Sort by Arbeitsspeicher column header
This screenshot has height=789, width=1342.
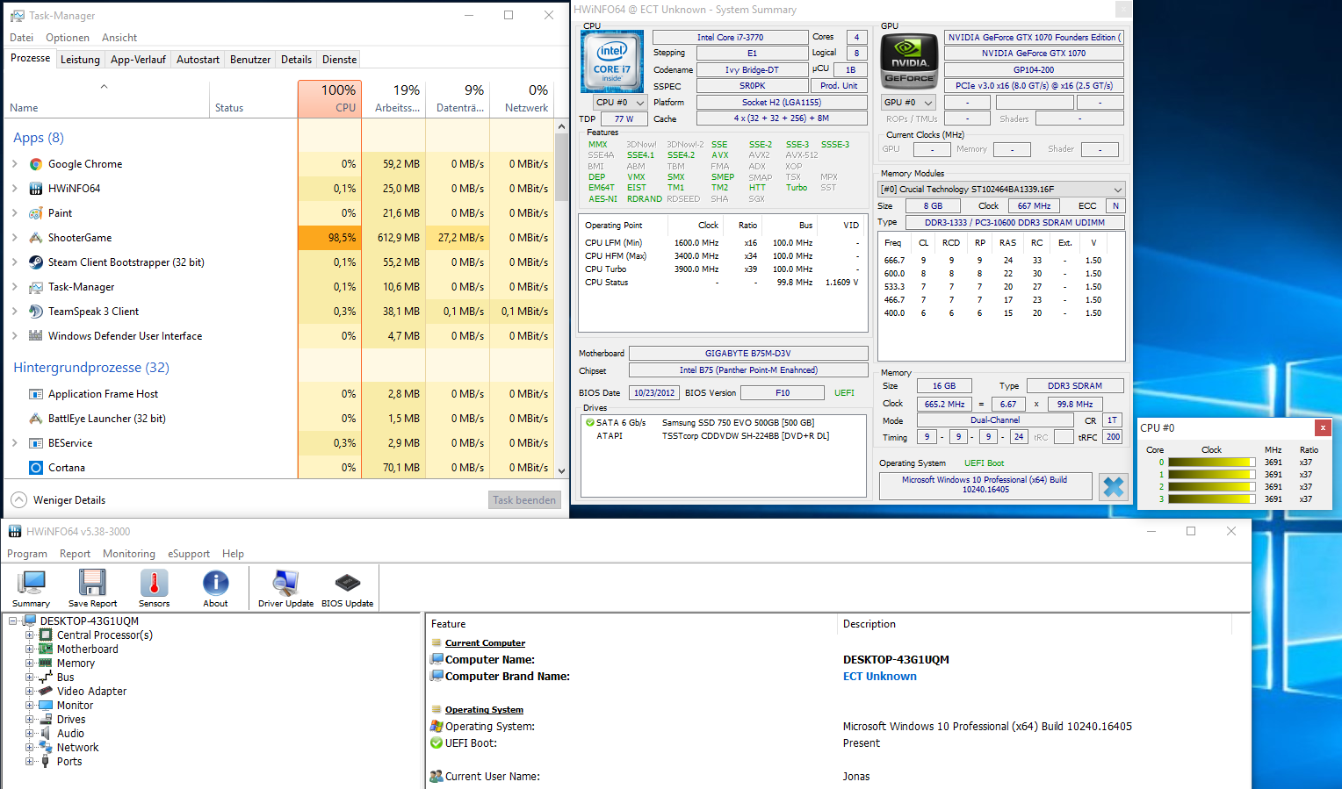tap(393, 99)
